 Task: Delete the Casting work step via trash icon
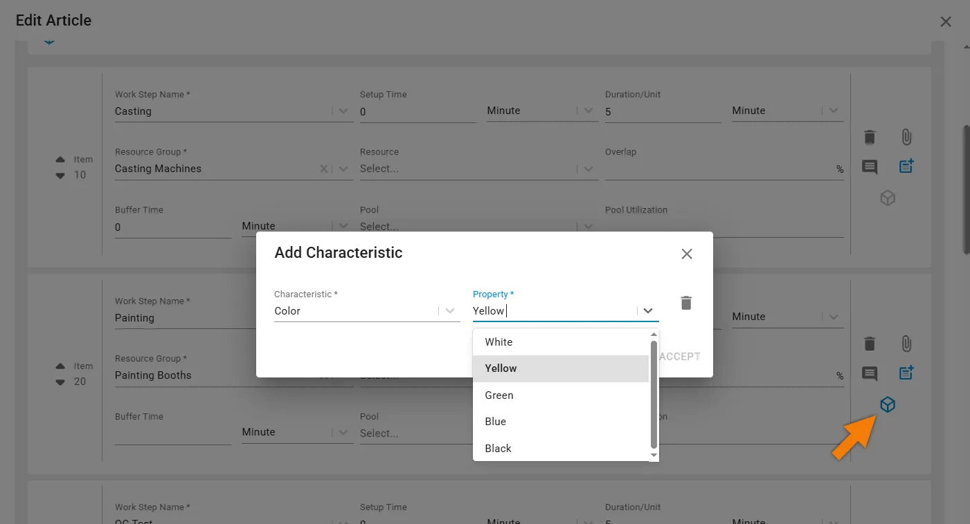click(x=870, y=137)
